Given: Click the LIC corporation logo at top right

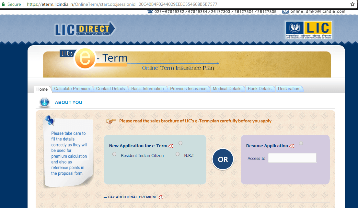Looking at the screenshot, I should [308, 30].
